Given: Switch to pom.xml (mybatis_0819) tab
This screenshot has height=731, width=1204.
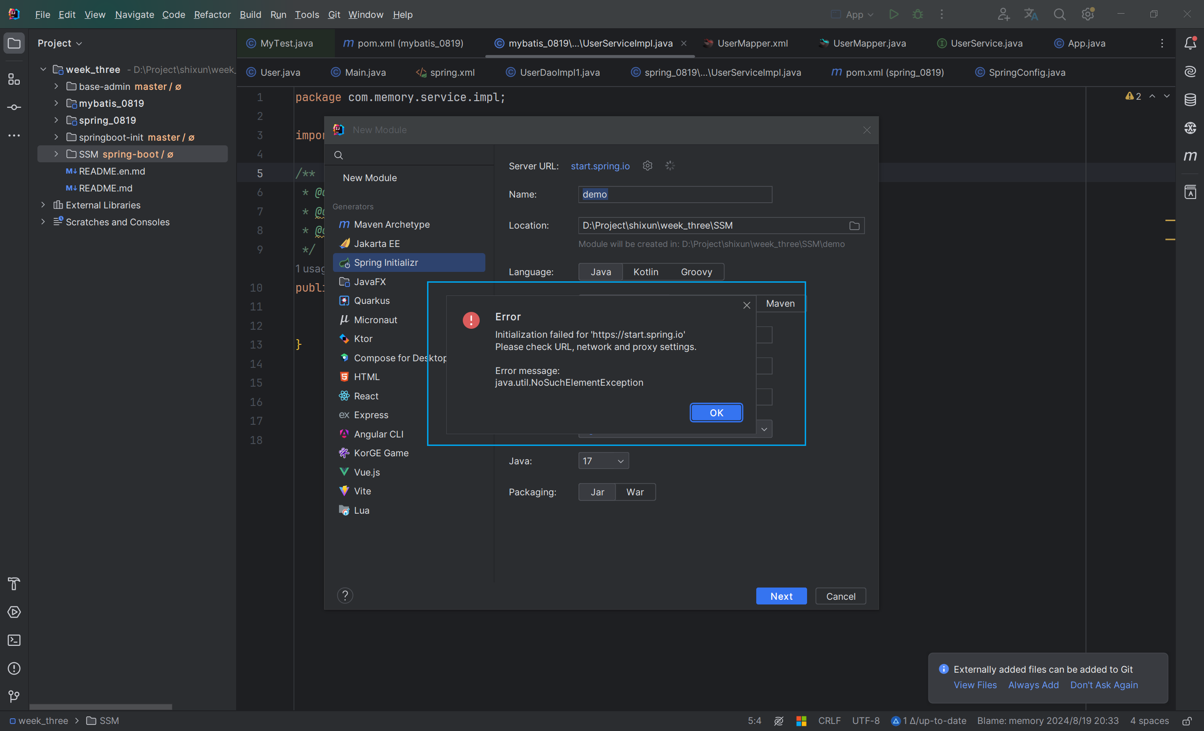Looking at the screenshot, I should pos(403,43).
